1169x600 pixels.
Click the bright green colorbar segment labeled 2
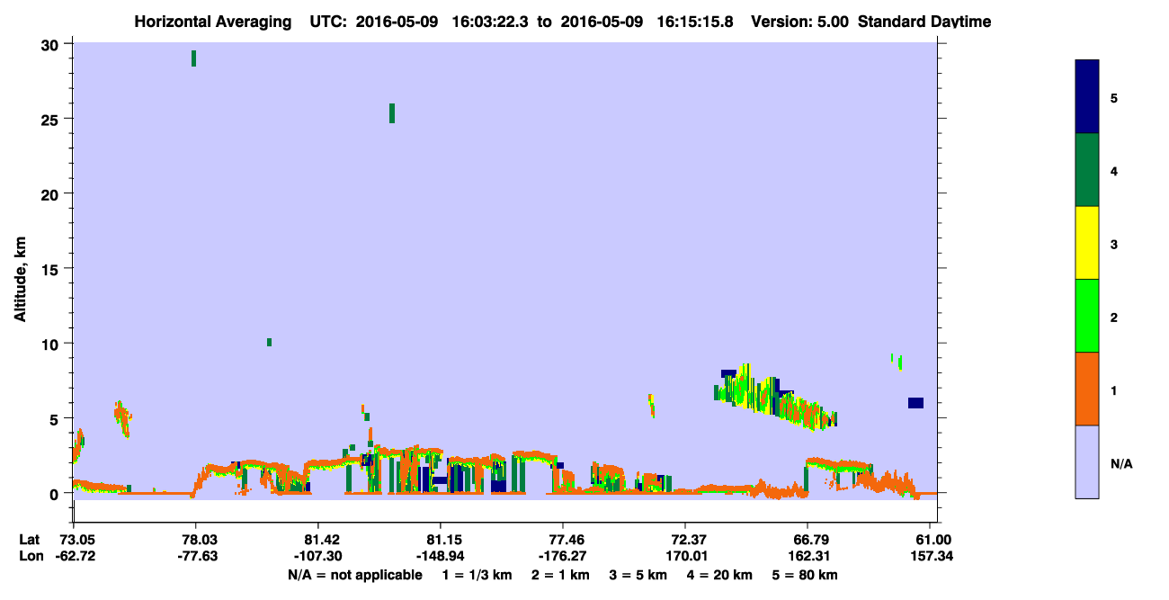coord(1087,316)
